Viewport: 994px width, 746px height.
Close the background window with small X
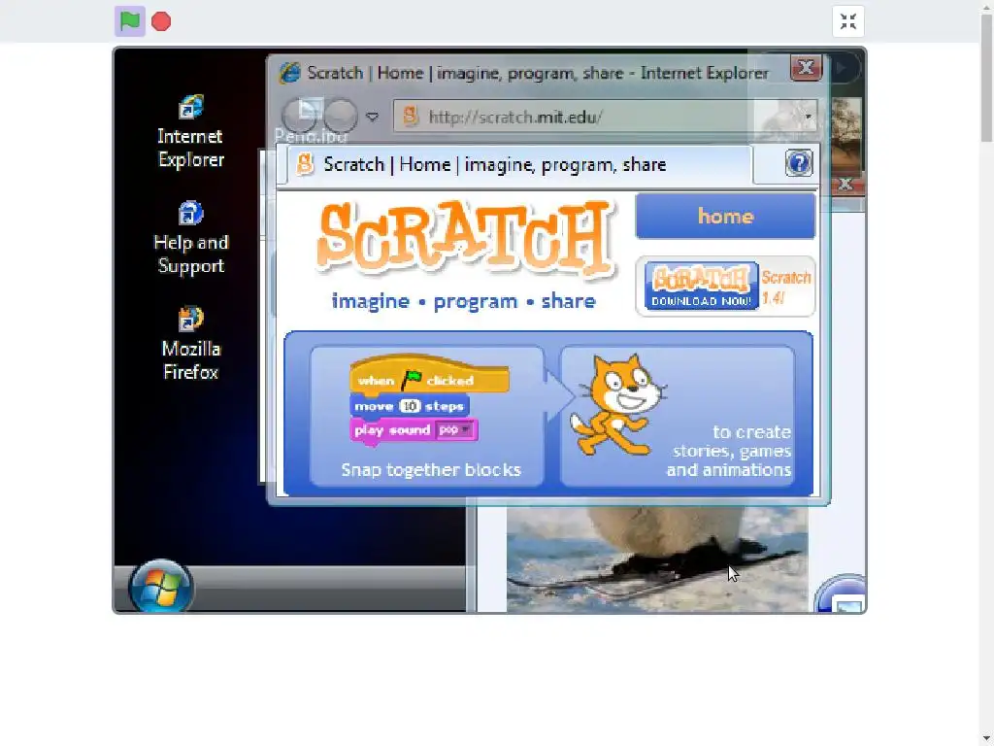coord(845,185)
